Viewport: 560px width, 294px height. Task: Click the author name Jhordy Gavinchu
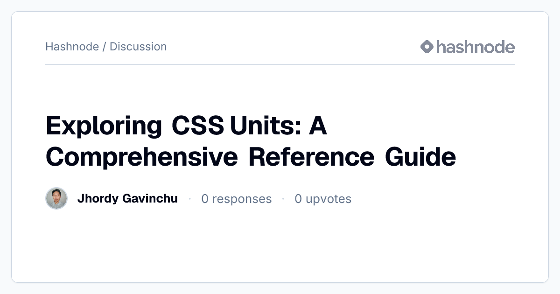tap(127, 199)
